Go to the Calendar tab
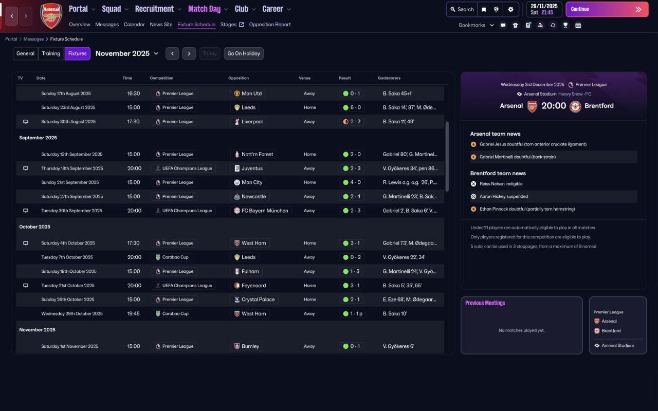 pos(134,25)
